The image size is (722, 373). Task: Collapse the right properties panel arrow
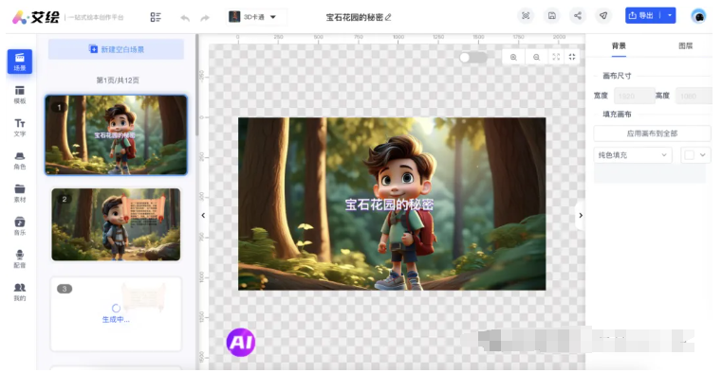[x=581, y=215]
